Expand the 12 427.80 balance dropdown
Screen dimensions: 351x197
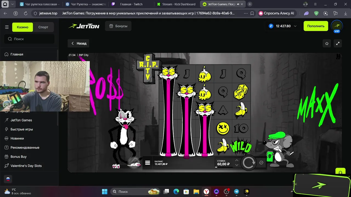tap(283, 26)
